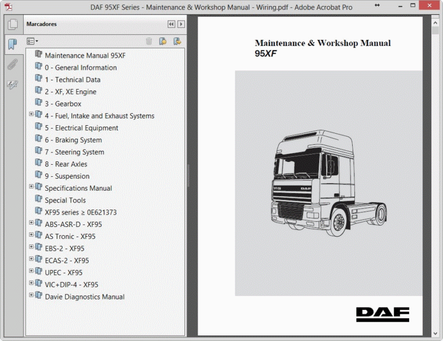Collapse the bookmarks pane with double-arrow button
443x341 pixels.
tap(171, 24)
